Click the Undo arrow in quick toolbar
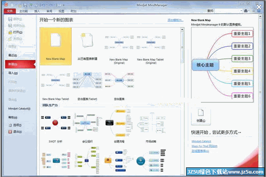266x177 pixels. [43, 5]
